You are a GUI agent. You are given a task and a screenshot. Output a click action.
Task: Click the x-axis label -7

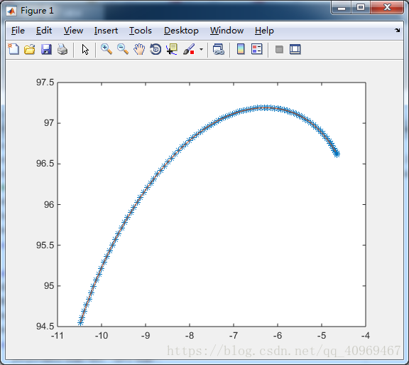pos(234,335)
